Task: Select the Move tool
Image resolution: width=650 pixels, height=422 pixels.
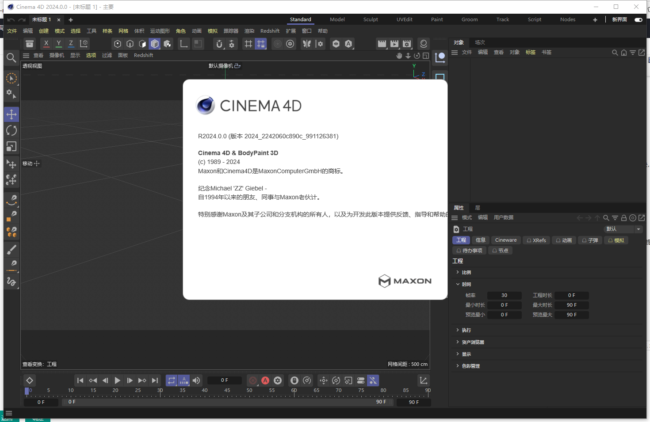Action: pos(11,114)
